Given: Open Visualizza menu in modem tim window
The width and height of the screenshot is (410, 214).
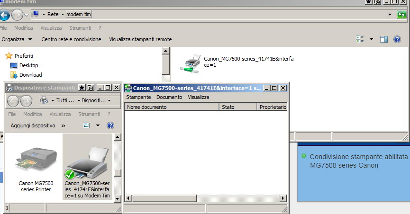Looking at the screenshot, I should 51,28.
